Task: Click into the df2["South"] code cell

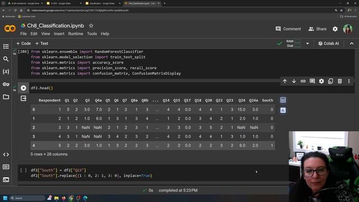Action: [x=153, y=173]
